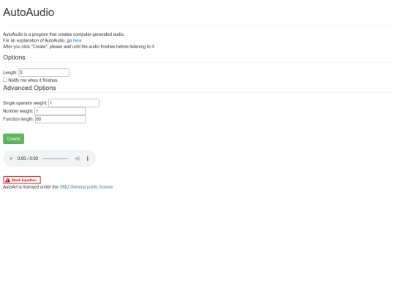Focus the Function length field
Viewport: 395px width, 296px height.
tap(61, 119)
